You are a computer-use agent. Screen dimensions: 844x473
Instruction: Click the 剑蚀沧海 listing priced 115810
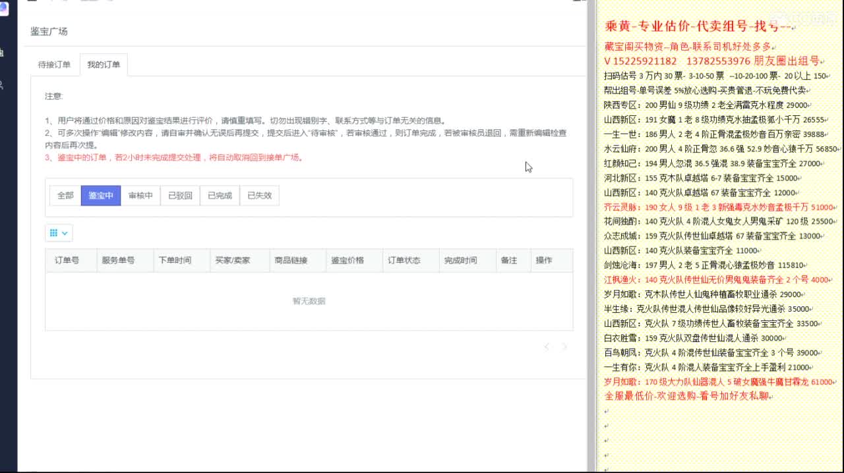click(706, 265)
